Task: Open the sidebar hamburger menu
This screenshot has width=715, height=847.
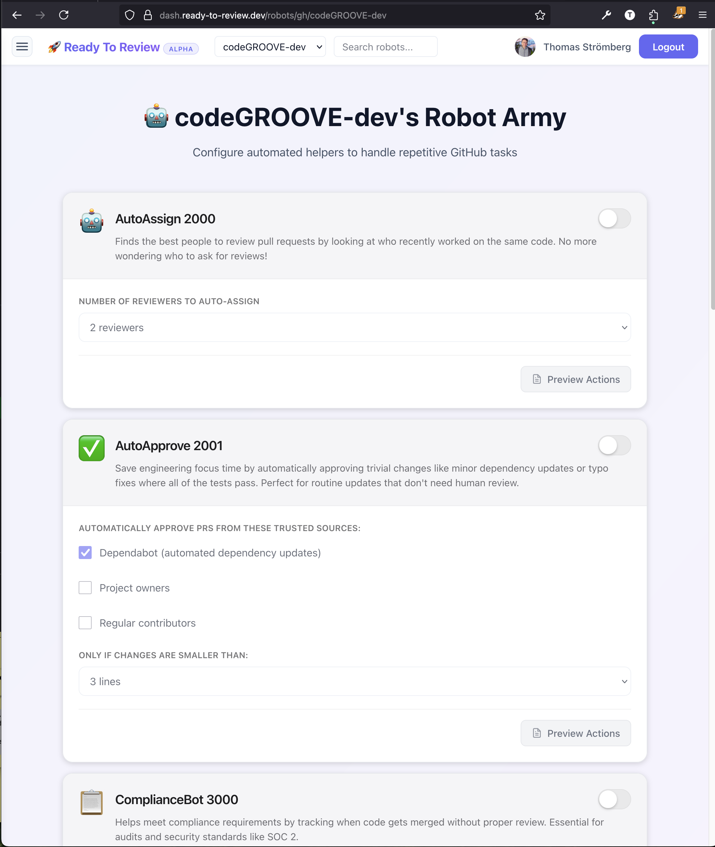Action: pyautogui.click(x=22, y=46)
